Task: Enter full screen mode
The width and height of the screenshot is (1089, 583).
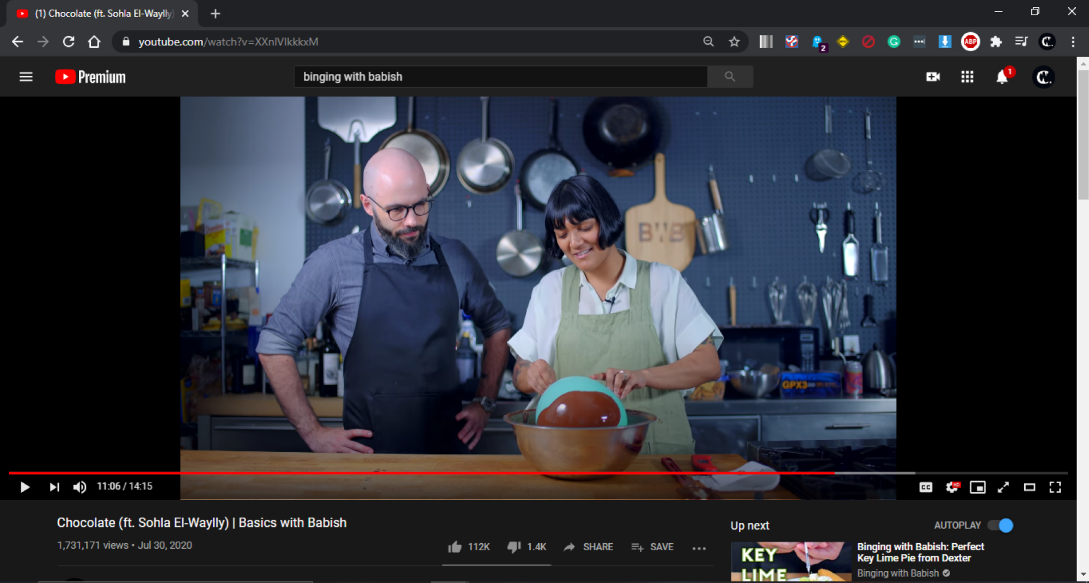Action: pyautogui.click(x=1055, y=487)
